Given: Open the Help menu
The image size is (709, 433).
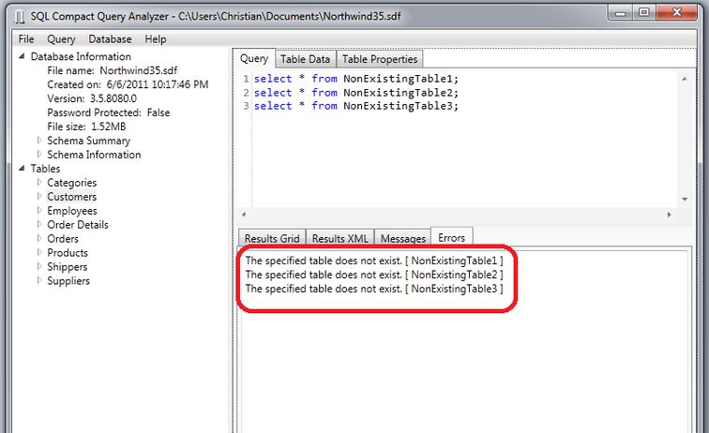Looking at the screenshot, I should 156,39.
